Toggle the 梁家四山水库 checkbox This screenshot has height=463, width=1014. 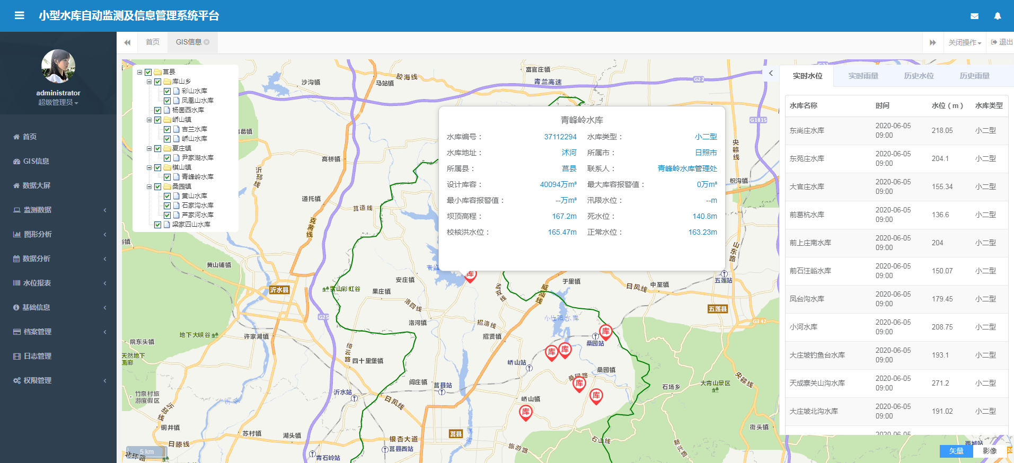coord(157,225)
